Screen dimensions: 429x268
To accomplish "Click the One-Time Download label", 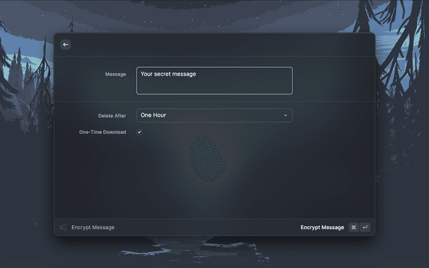I will click(103, 132).
